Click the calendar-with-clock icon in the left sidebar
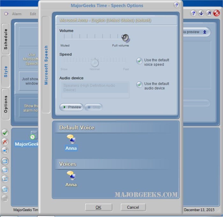 pos(5,179)
